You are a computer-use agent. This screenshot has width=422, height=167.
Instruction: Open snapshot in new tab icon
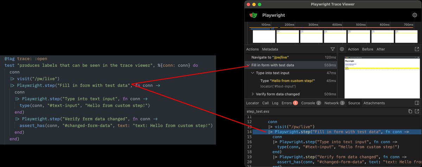417,49
